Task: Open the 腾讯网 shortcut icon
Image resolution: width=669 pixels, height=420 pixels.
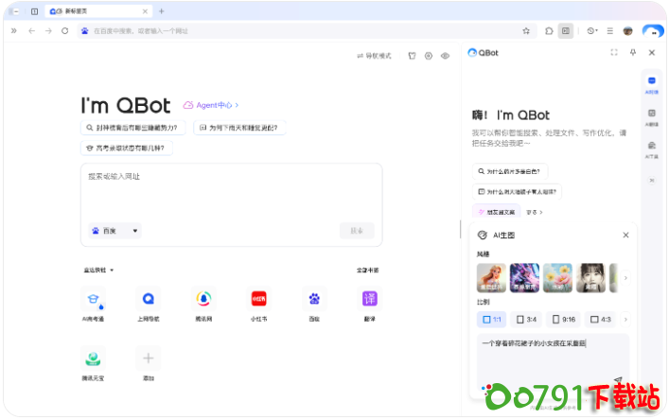Action: (203, 299)
